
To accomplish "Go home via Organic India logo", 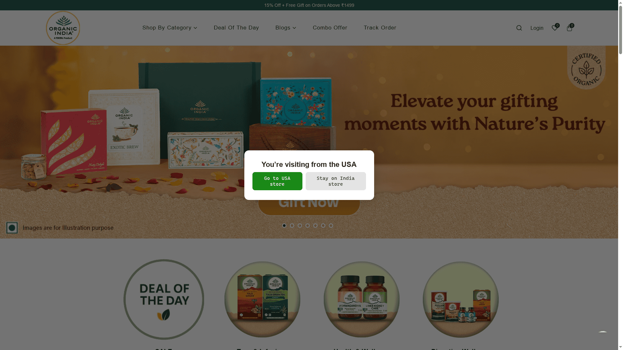I will [63, 28].
